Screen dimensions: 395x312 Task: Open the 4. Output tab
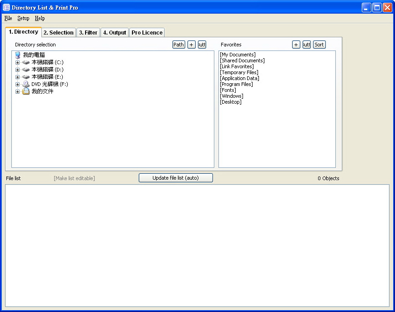click(114, 33)
